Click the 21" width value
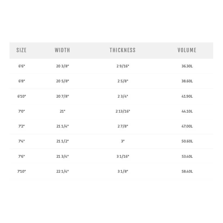 pyautogui.click(x=63, y=111)
